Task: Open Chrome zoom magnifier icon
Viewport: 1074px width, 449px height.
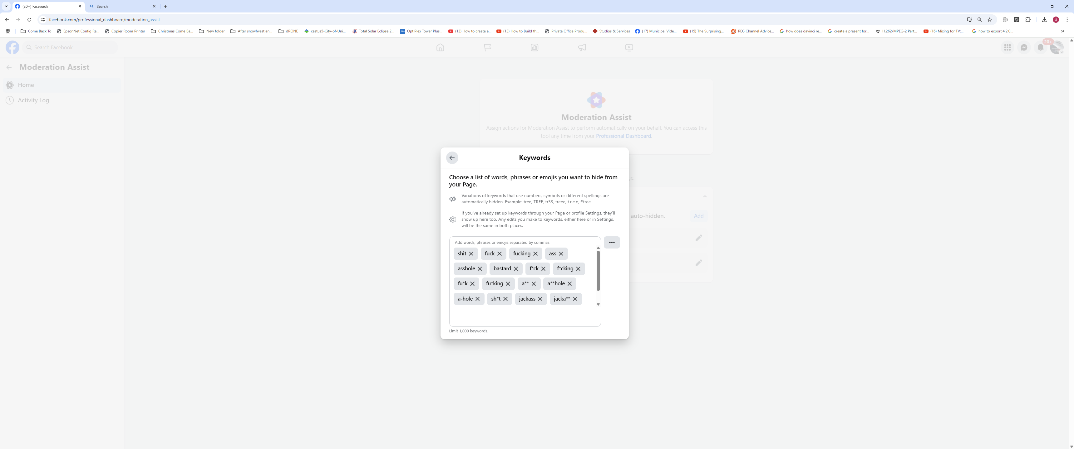Action: [979, 20]
